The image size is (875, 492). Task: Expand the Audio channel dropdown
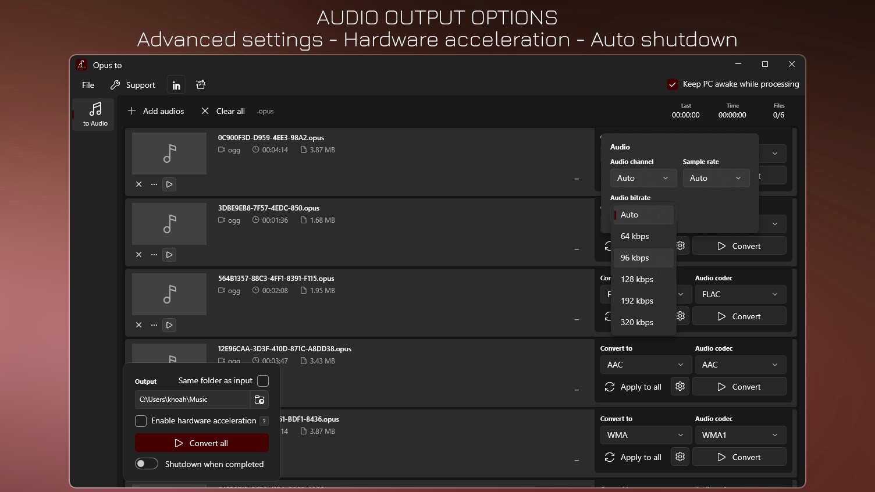point(643,178)
